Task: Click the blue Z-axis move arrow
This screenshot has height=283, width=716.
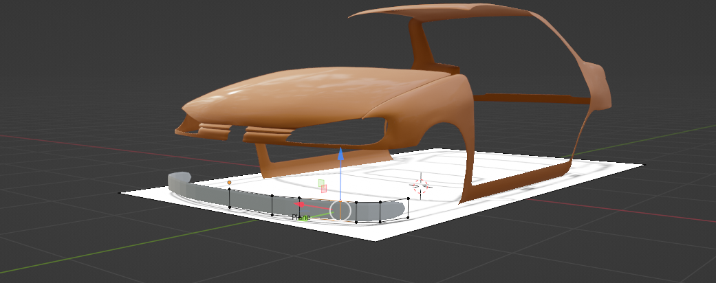Action: click(x=340, y=154)
